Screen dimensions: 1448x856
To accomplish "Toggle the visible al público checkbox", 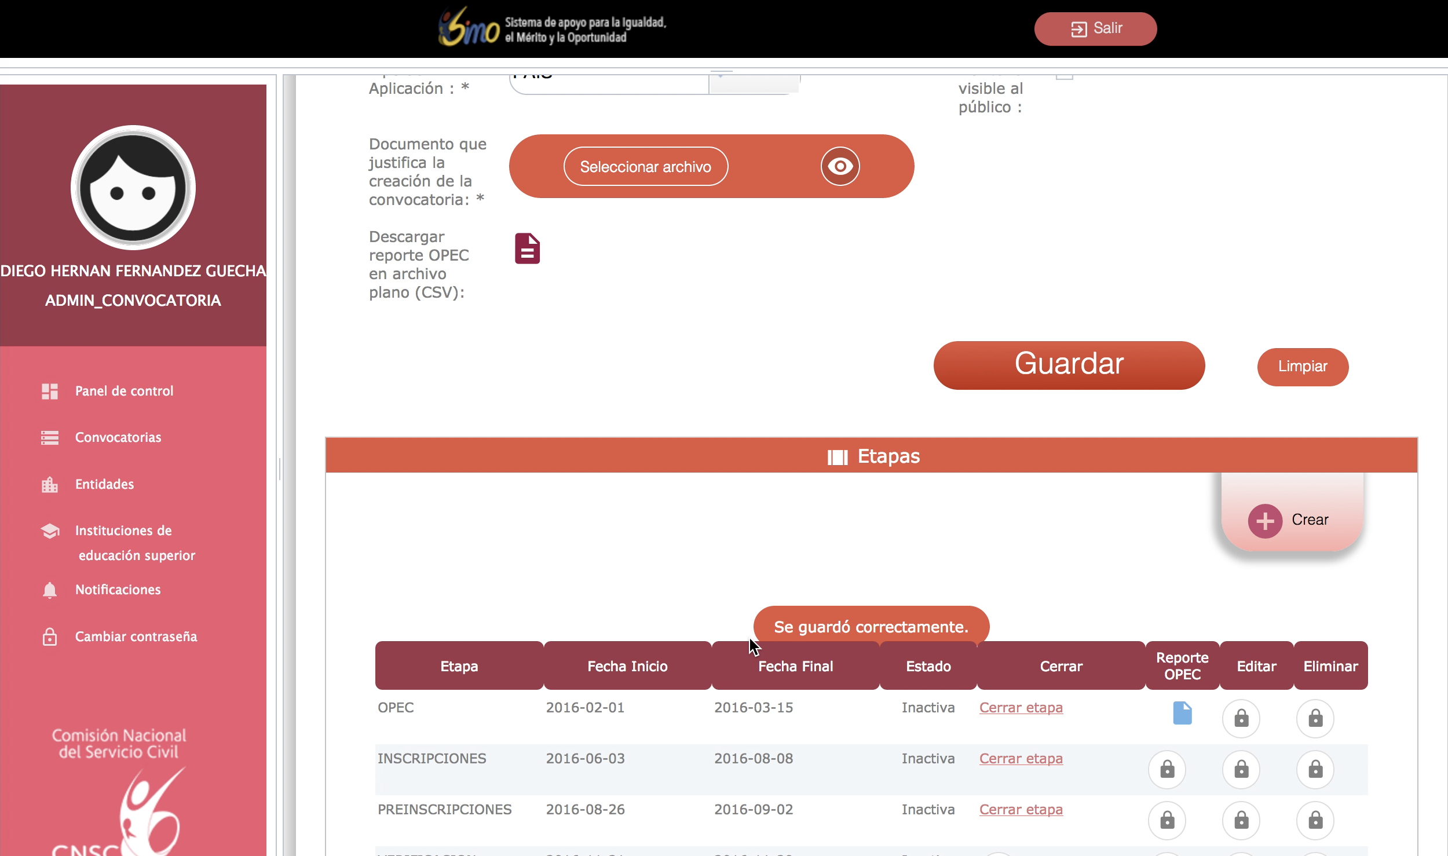I will 1064,77.
